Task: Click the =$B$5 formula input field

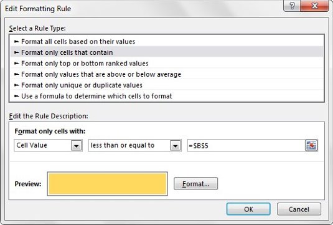Action: coord(246,145)
